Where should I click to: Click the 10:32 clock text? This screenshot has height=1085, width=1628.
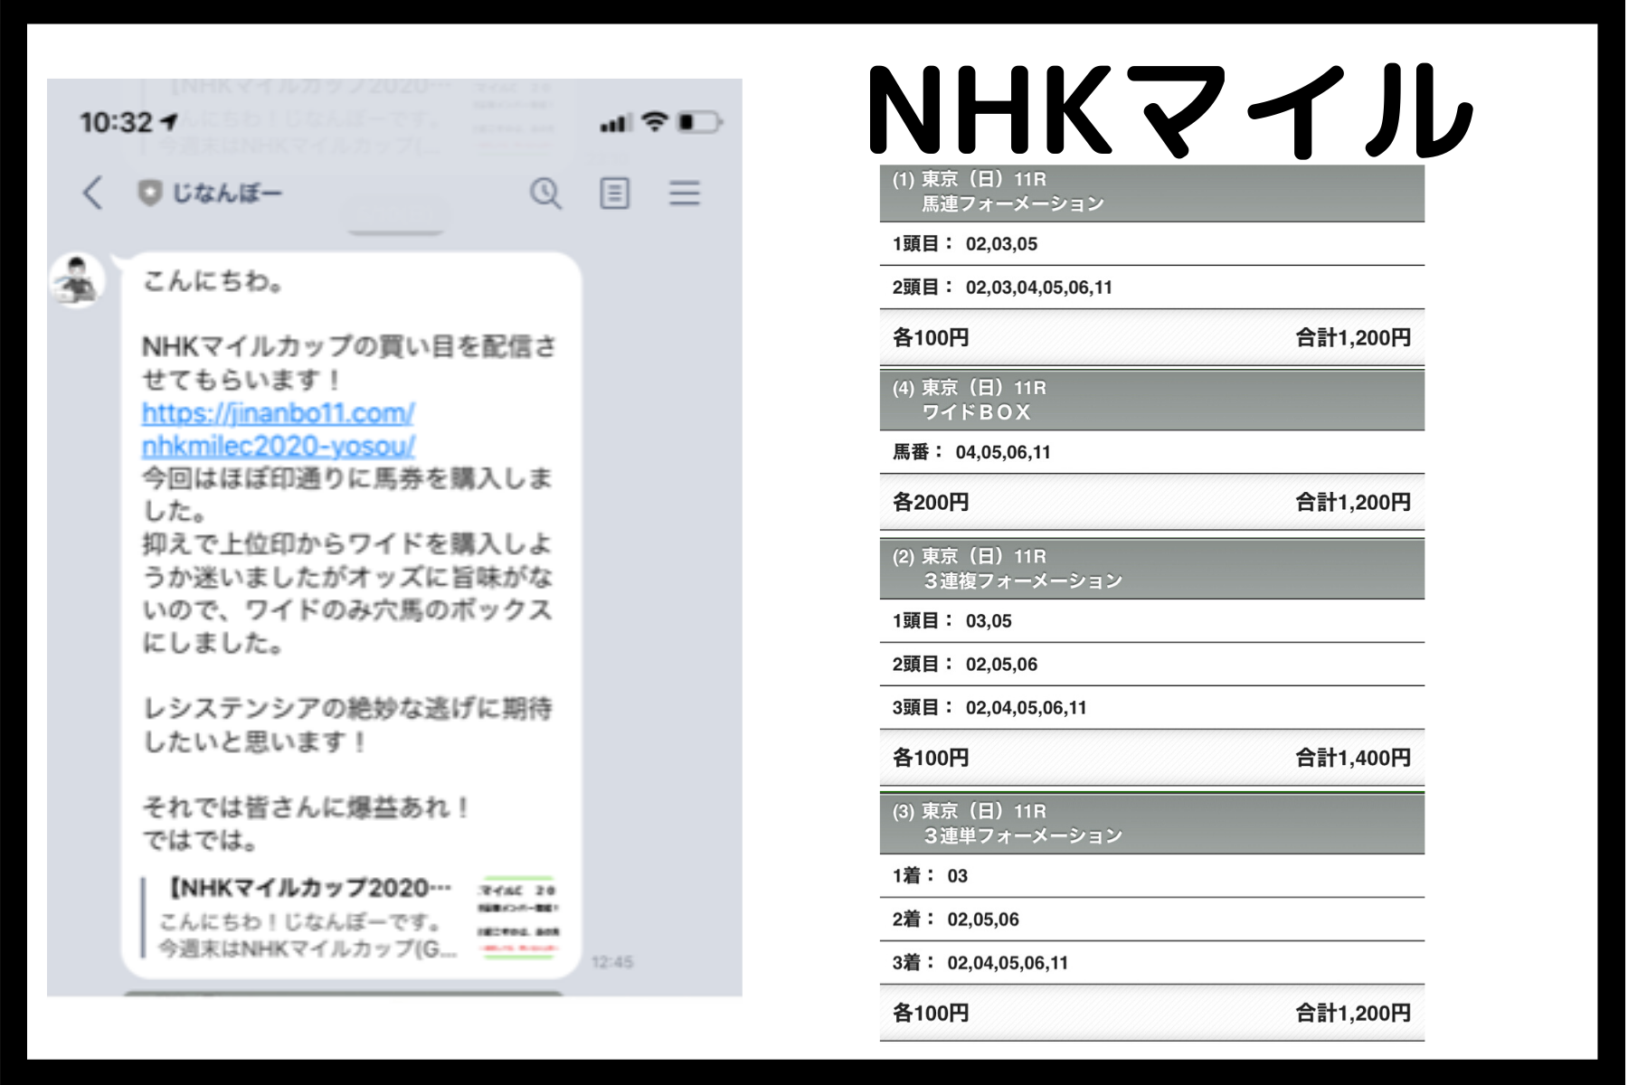pos(116,122)
